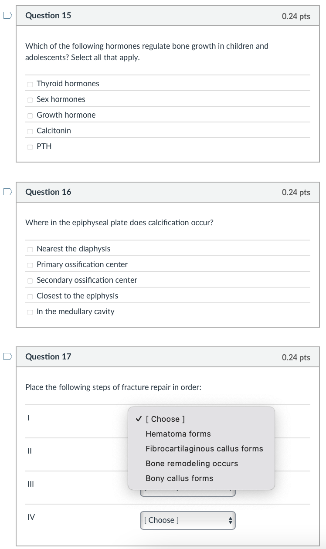Screen dimensions: 326x549
Task: Check the PTH answer box
Action: tap(30, 147)
